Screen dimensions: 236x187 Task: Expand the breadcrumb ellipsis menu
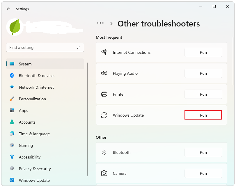(x=100, y=23)
